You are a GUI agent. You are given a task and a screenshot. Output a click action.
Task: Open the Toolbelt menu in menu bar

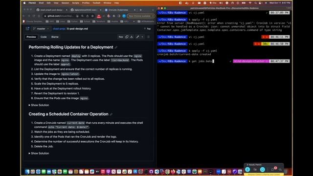[96, 3]
